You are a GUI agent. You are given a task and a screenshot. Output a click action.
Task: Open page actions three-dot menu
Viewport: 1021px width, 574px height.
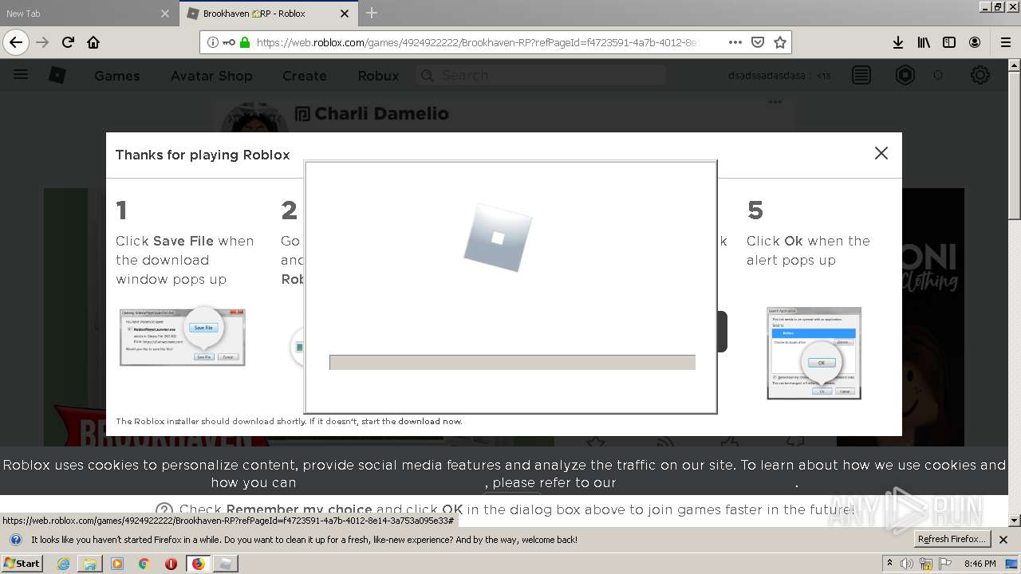click(x=735, y=42)
